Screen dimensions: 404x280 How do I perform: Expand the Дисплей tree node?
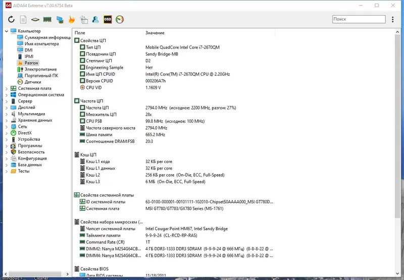click(7, 107)
